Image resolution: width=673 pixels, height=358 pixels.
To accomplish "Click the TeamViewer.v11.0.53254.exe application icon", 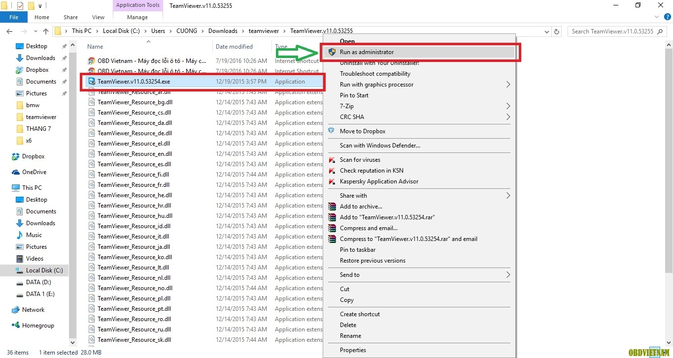I will [92, 82].
